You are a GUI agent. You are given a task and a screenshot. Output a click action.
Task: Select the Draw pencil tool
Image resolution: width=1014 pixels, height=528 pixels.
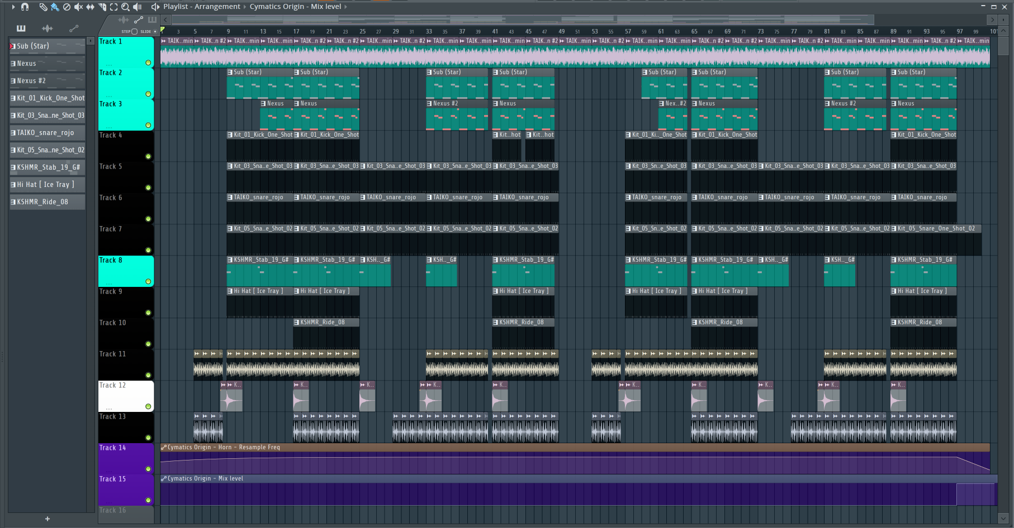(x=43, y=7)
